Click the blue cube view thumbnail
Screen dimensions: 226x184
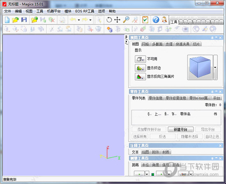point(200,68)
